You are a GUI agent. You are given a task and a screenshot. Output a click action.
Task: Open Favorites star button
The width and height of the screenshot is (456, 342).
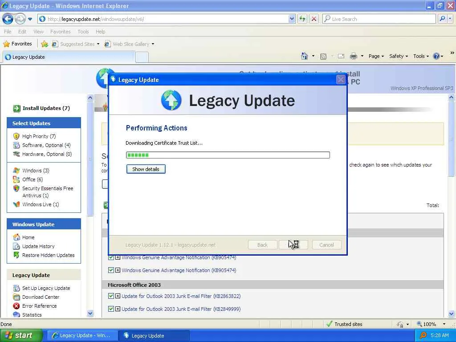coord(17,44)
